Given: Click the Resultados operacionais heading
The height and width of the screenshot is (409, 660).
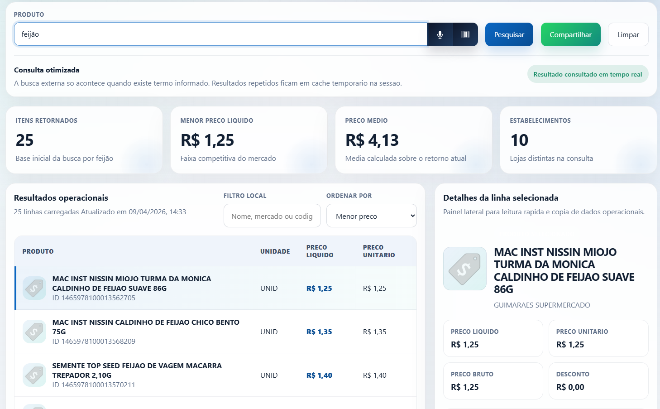Looking at the screenshot, I should [61, 198].
